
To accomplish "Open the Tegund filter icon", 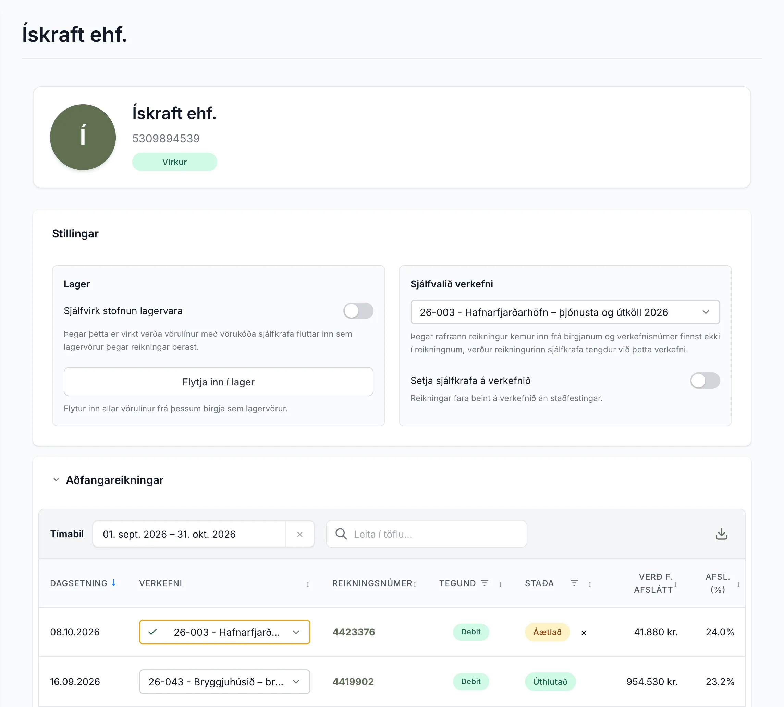I will 485,583.
